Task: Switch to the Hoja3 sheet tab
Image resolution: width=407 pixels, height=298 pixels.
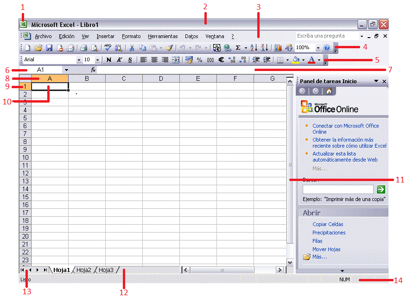Action: (x=106, y=270)
